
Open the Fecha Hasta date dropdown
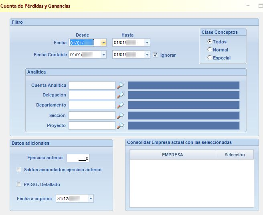tap(147, 43)
